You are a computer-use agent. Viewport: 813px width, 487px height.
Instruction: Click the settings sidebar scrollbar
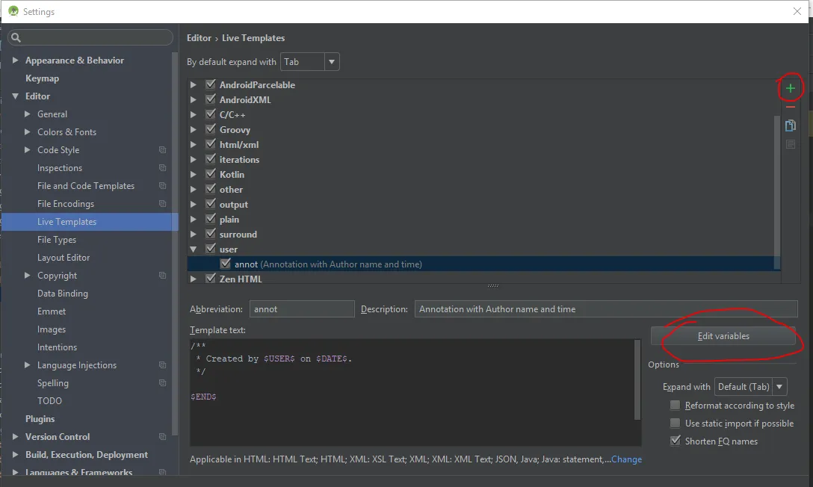pos(175,243)
